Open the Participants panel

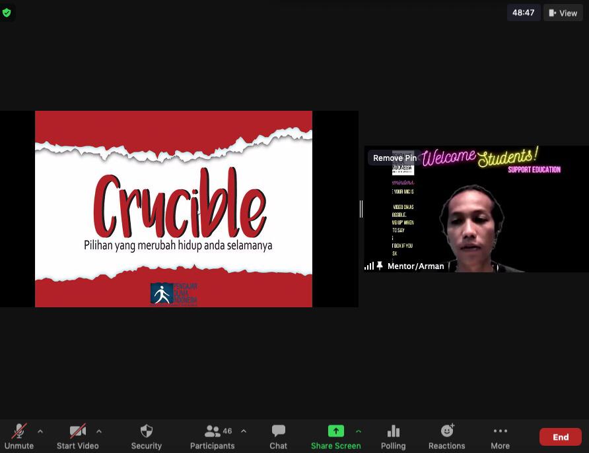pos(212,437)
